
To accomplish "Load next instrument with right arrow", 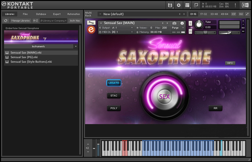I will [167, 23].
